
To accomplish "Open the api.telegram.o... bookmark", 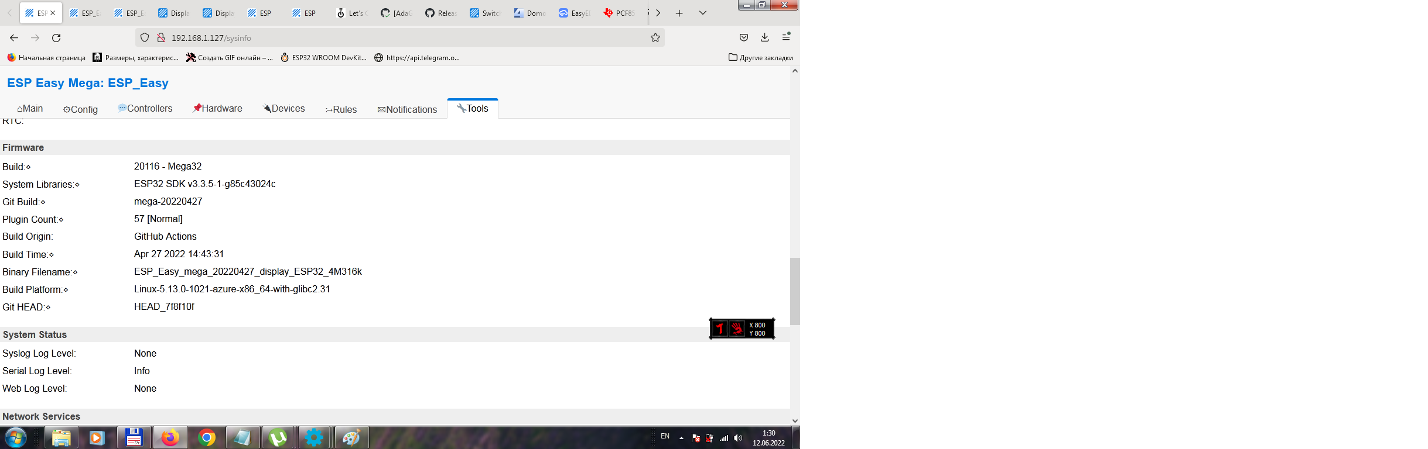I will [x=417, y=57].
